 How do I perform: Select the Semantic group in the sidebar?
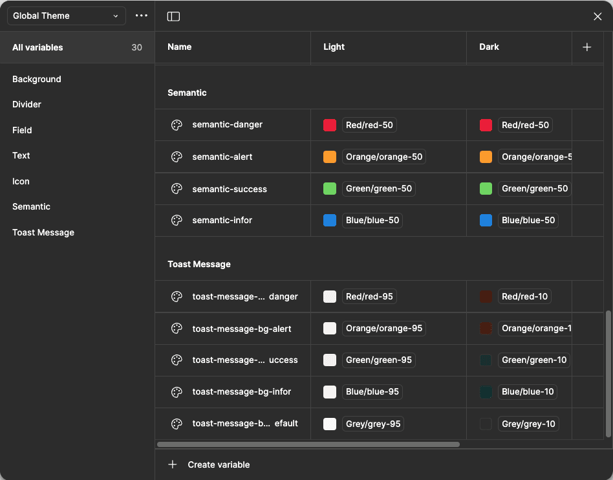(31, 206)
